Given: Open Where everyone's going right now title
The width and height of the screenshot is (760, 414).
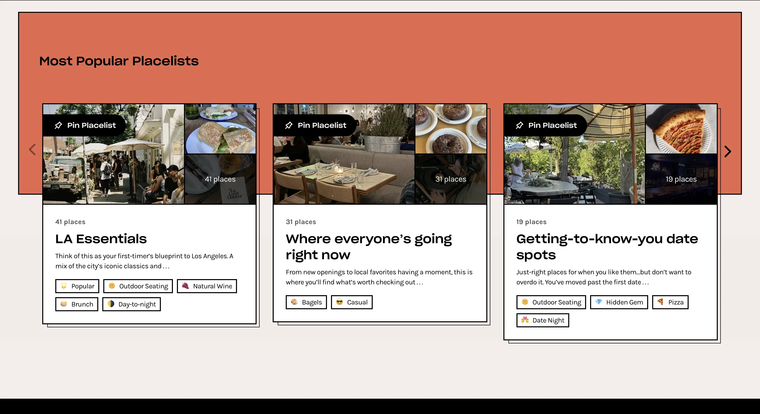Looking at the screenshot, I should click(x=368, y=246).
